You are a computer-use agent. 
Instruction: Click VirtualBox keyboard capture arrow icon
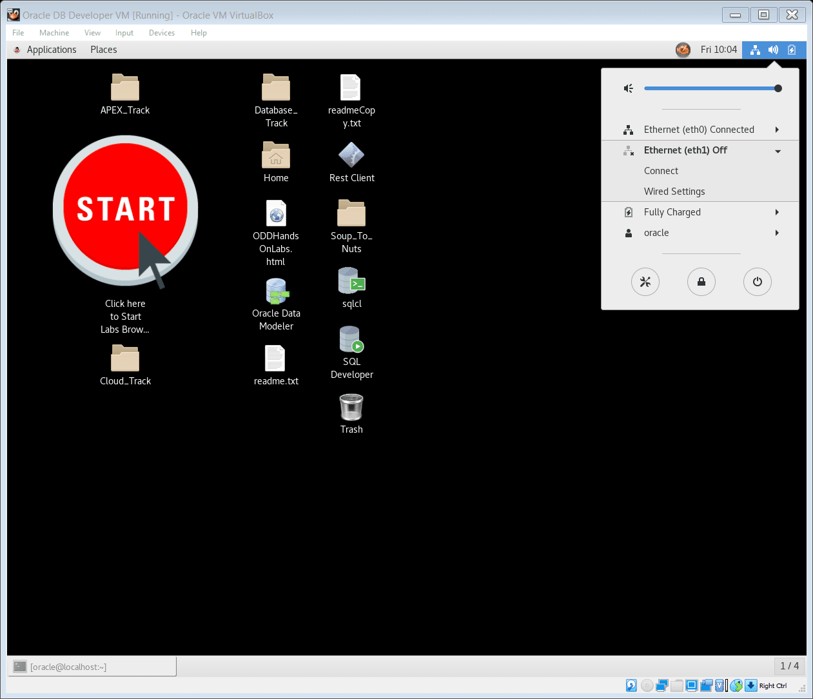tap(751, 685)
